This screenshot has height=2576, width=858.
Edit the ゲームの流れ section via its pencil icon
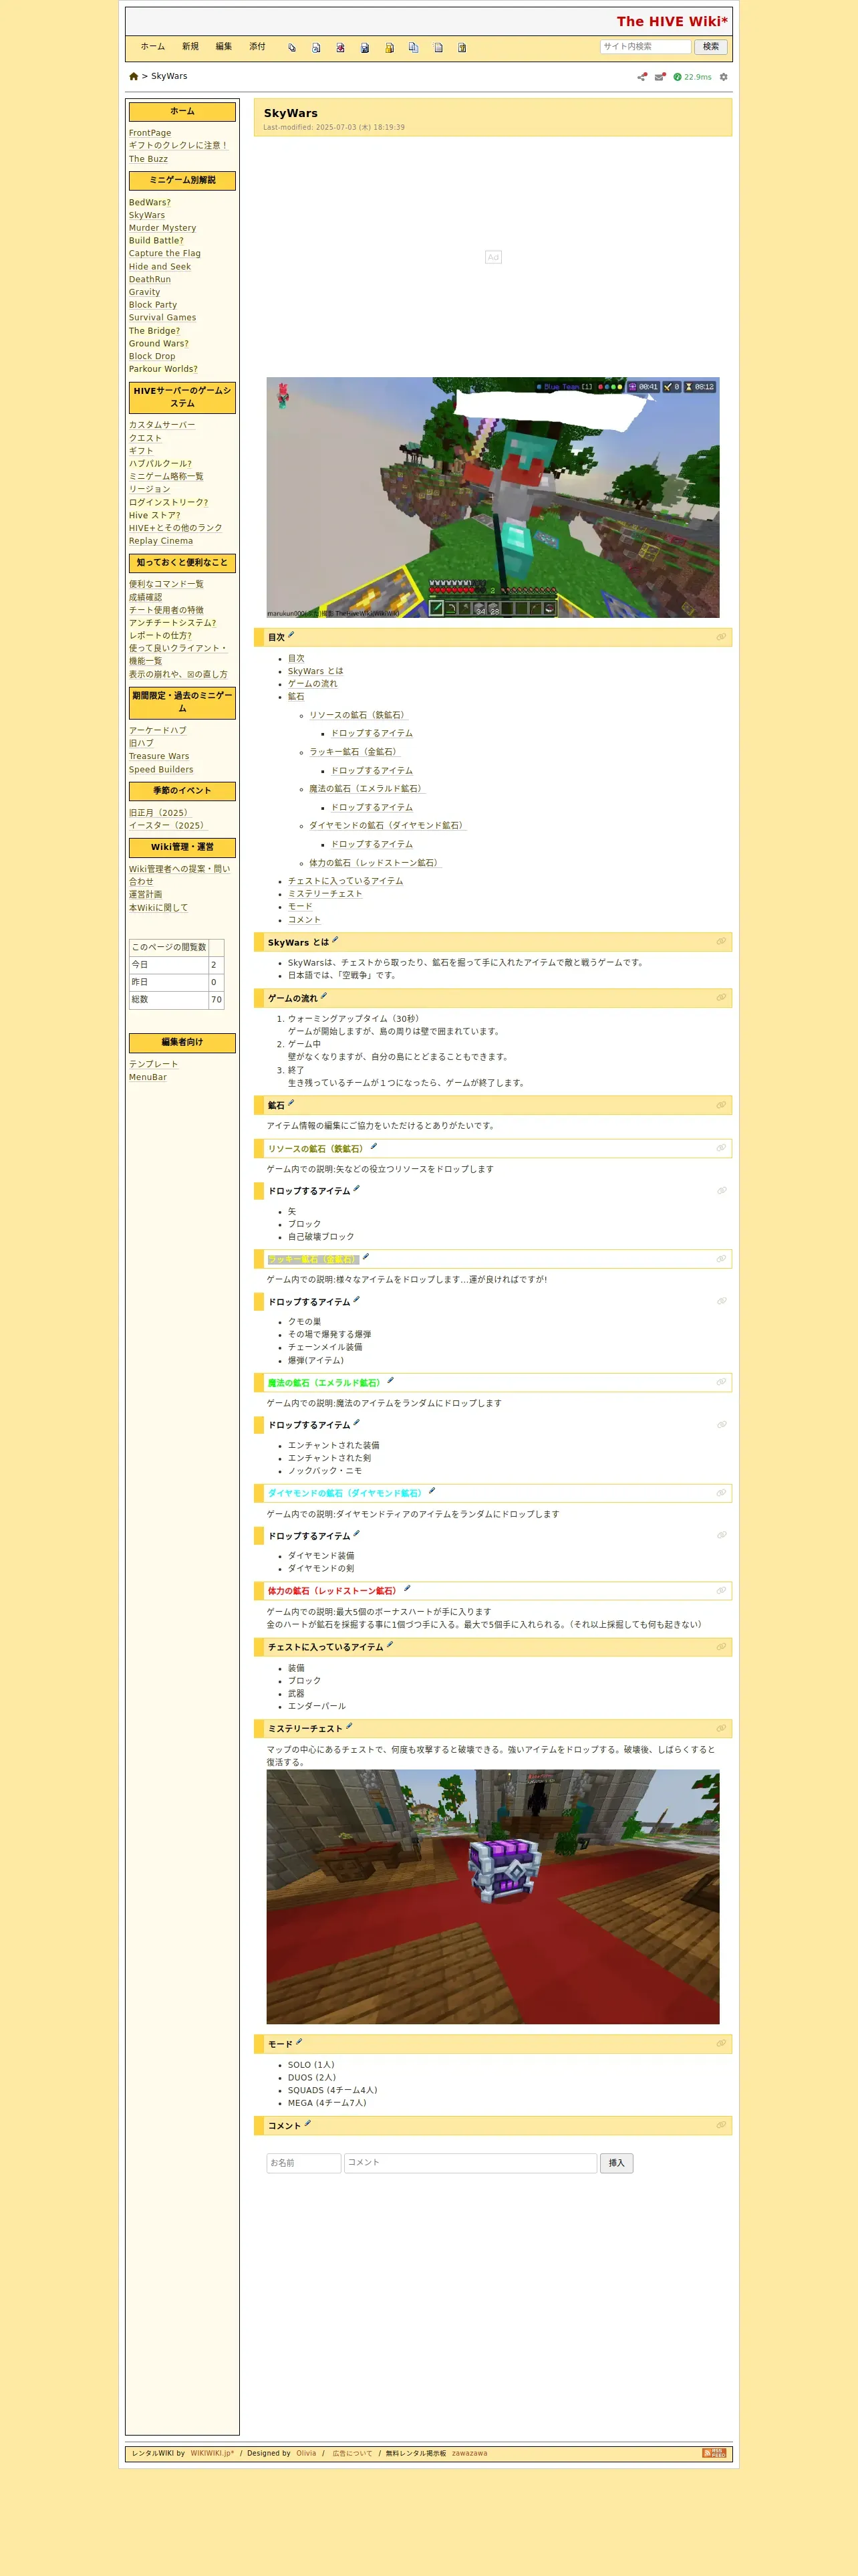click(x=323, y=996)
